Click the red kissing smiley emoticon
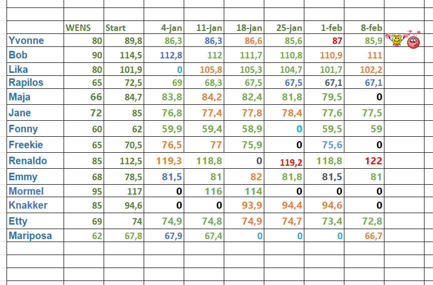This screenshot has height=285, width=433. (412, 42)
